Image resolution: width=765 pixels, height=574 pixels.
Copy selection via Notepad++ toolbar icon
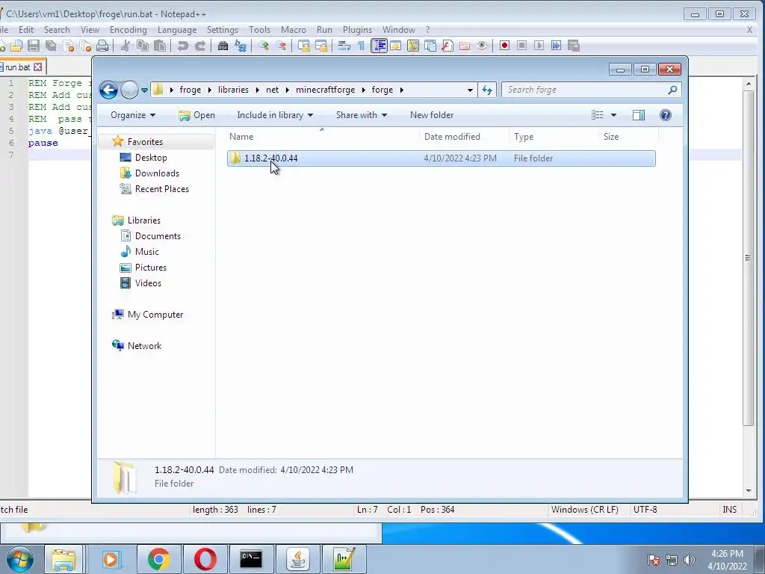tap(143, 46)
